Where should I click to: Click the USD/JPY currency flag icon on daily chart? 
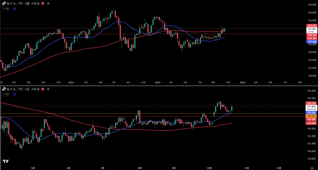(x=3, y=89)
